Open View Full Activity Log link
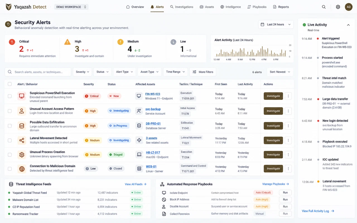Image resolution: width=357 pixels, height=223 pixels. click(x=318, y=211)
